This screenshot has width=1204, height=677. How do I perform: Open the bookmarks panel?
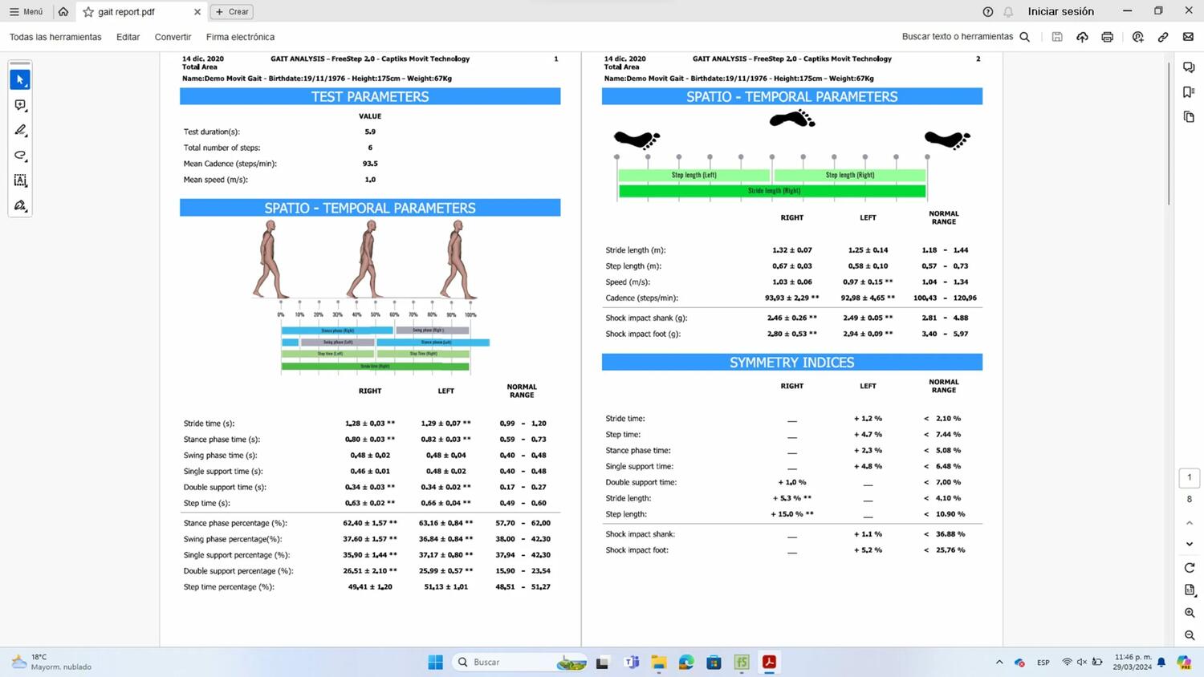point(1189,92)
